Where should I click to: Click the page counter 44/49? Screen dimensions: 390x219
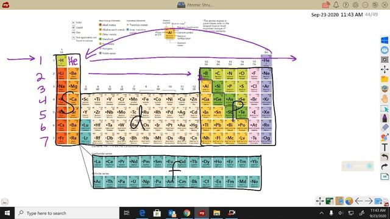pyautogui.click(x=371, y=15)
